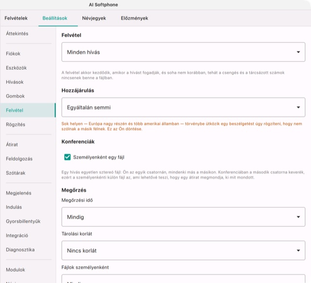Show the Előzmények tab
The width and height of the screenshot is (311, 283).
click(x=135, y=18)
